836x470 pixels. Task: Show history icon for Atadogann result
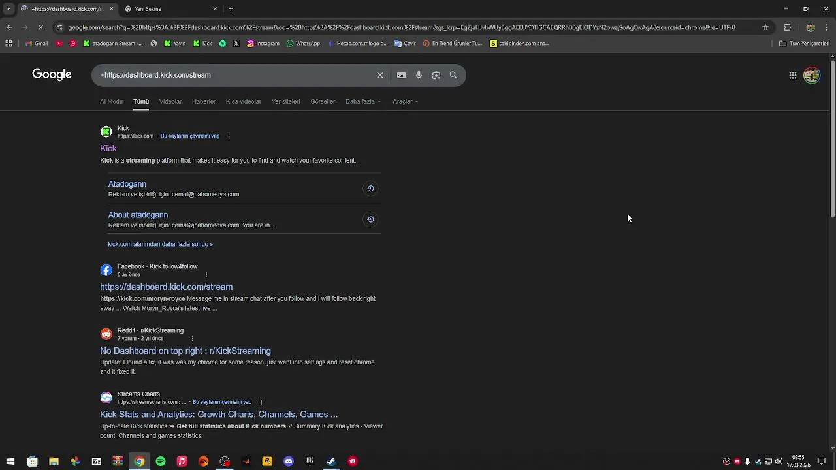coord(370,189)
